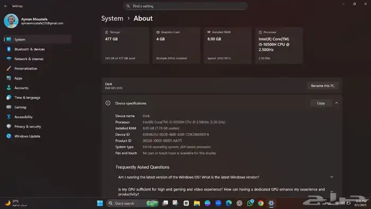Image resolution: width=371 pixels, height=209 pixels.
Task: Click System in the breadcrumb
Action: 112,19
